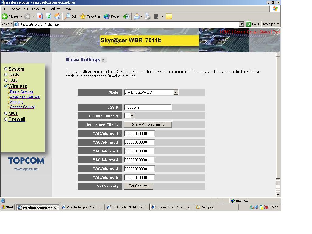Click the vertical scrollbar thumb
This screenshot has width=312, height=234.
(278, 118)
